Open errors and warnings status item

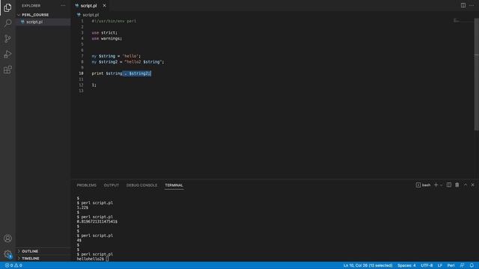pyautogui.click(x=13, y=265)
